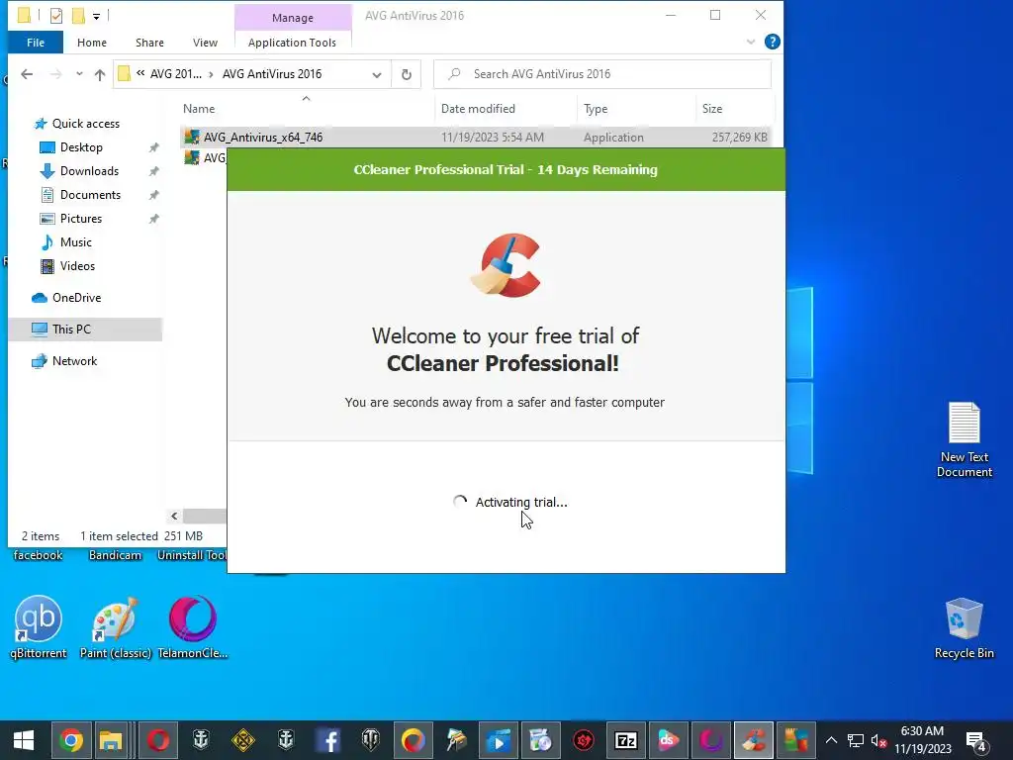The image size is (1013, 760).
Task: Click the Manage contextual tab
Action: (293, 18)
